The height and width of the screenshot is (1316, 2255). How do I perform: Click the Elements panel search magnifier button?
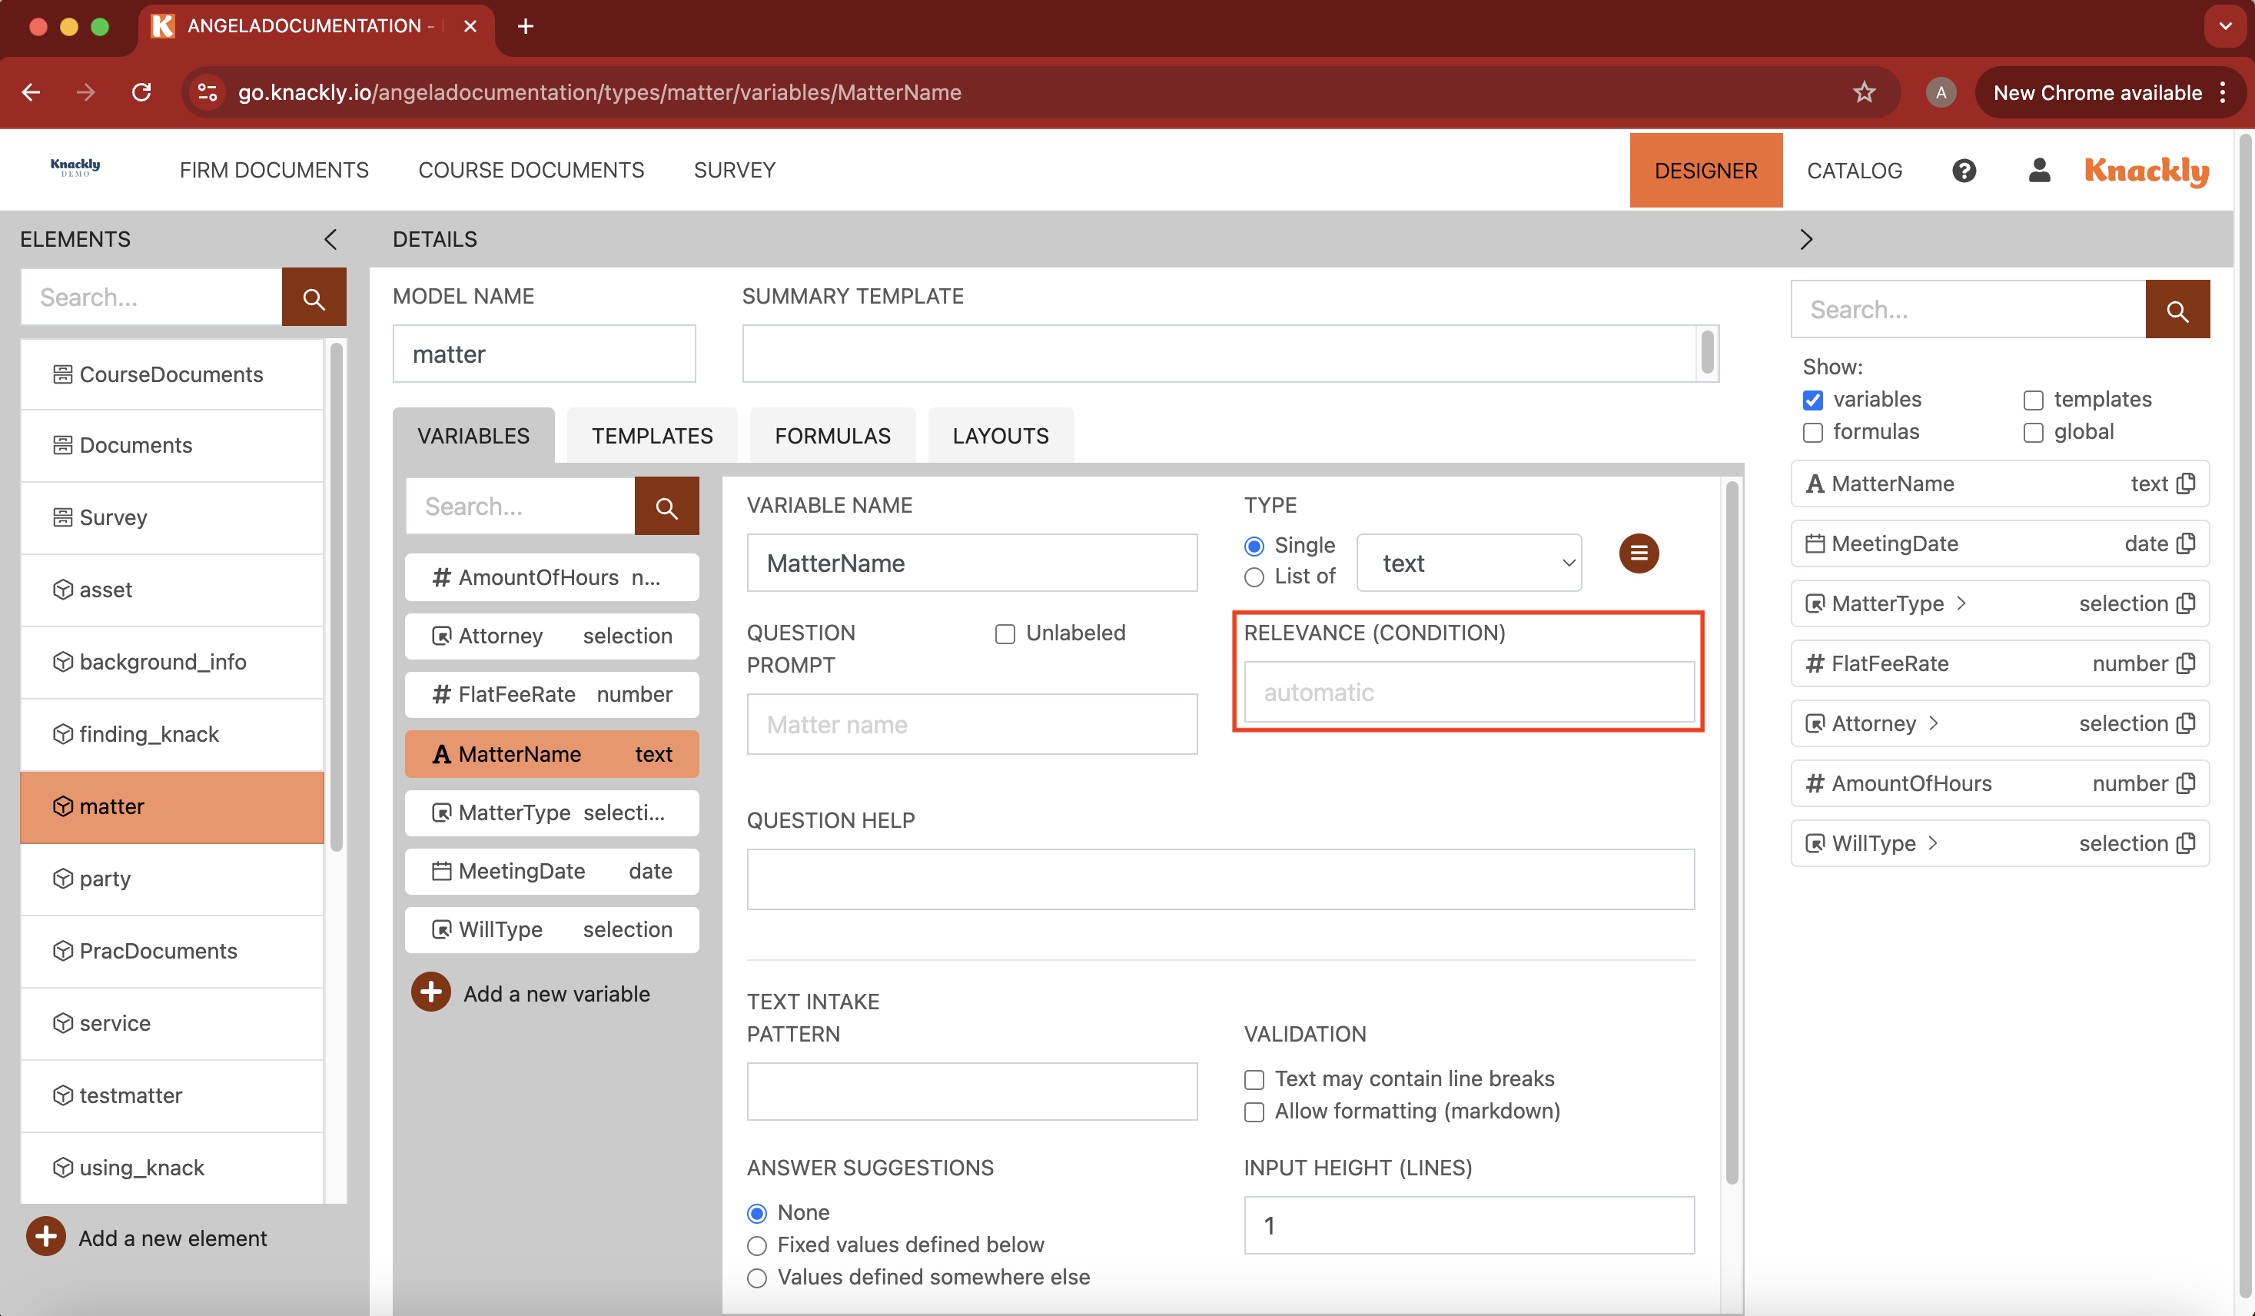[314, 297]
